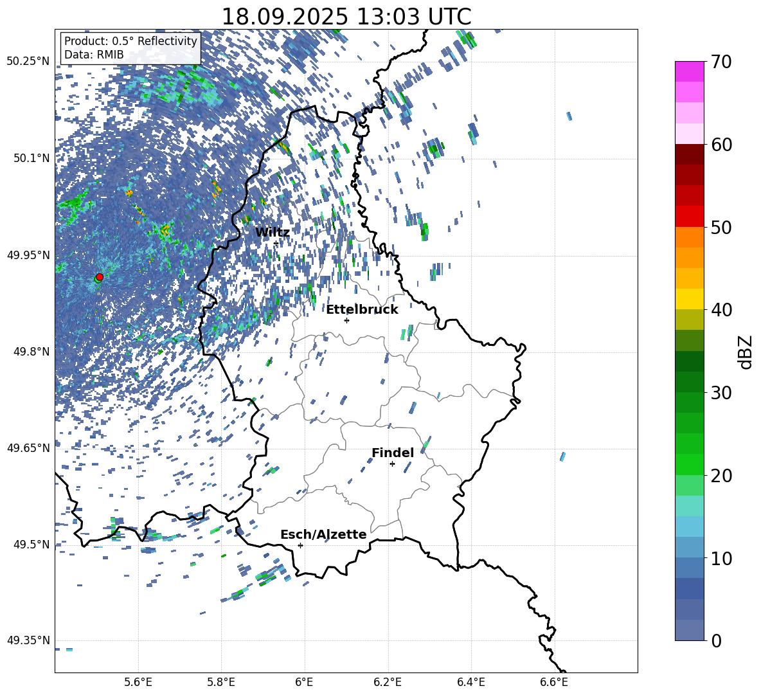Image resolution: width=761 pixels, height=695 pixels.
Task: Click the Findel city label
Action: (393, 453)
